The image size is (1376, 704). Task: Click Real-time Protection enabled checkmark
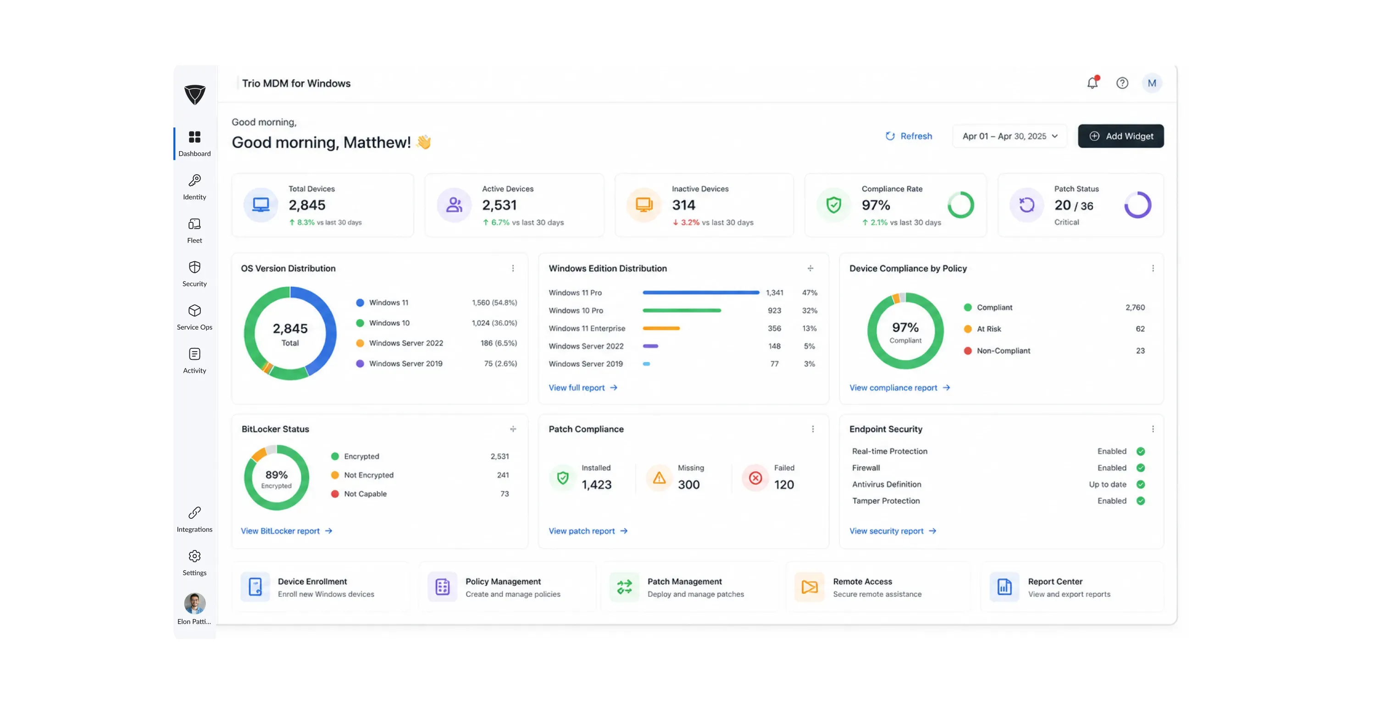point(1140,451)
